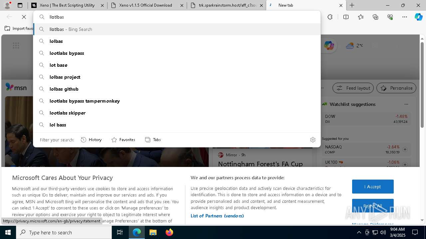Open the Windows Start menu
Image resolution: width=426 pixels, height=239 pixels.
8,232
